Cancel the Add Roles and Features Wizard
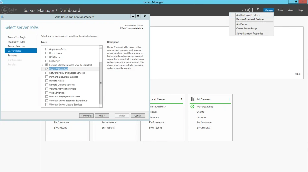 tap(138, 115)
